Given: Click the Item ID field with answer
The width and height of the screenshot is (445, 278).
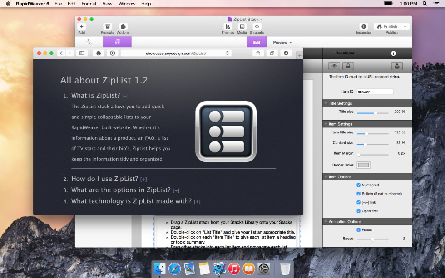Looking at the screenshot, I should point(375,92).
